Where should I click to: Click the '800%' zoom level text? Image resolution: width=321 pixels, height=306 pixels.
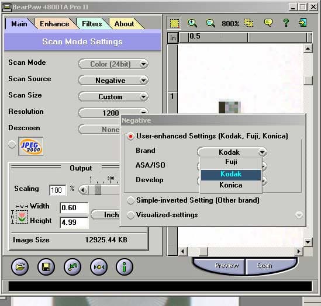[230, 23]
